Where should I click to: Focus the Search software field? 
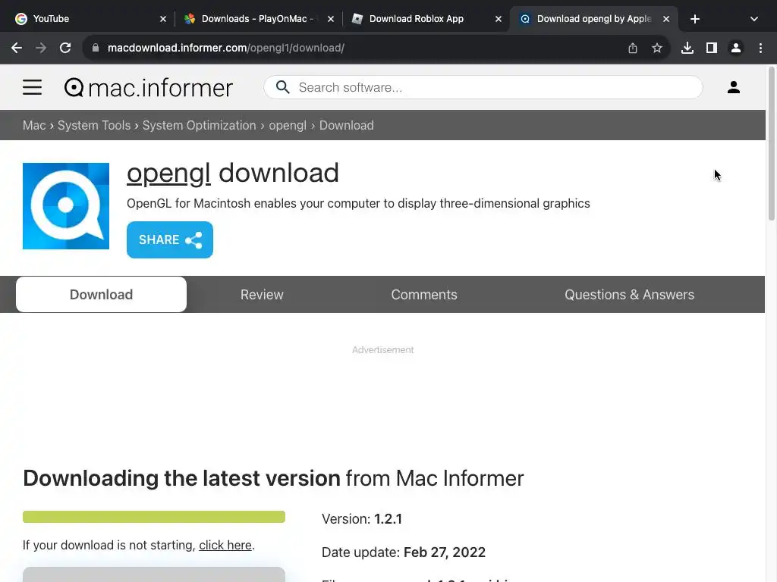coord(483,87)
